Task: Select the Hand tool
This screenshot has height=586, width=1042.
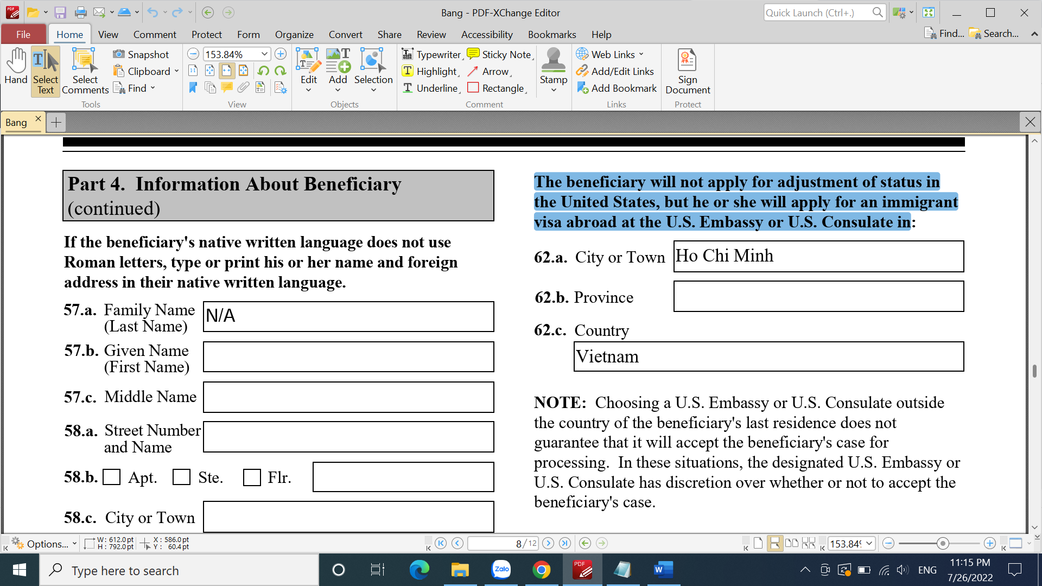Action: pos(16,67)
